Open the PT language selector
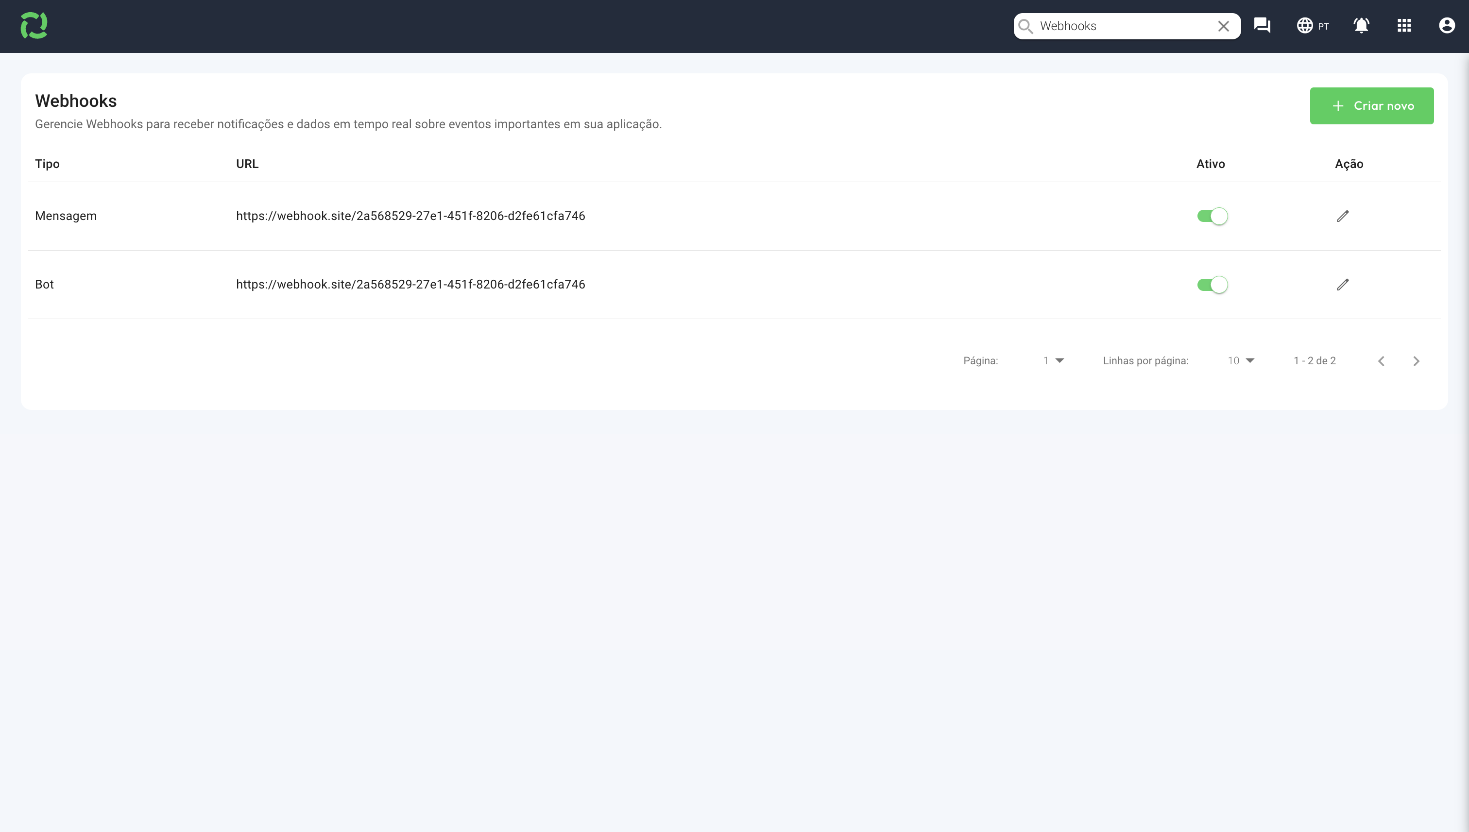 point(1313,26)
